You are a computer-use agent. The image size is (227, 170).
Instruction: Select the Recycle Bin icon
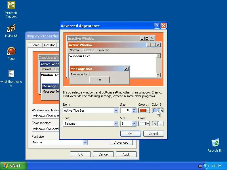click(x=215, y=145)
